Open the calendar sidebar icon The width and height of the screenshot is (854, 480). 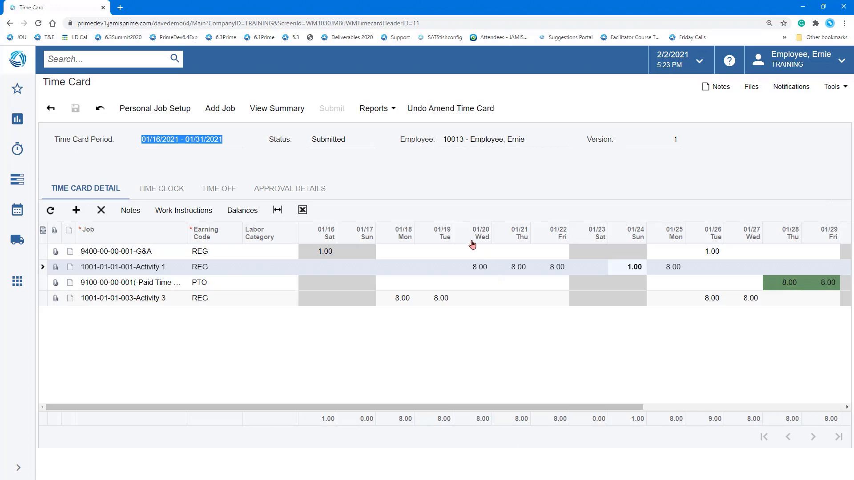pos(17,209)
